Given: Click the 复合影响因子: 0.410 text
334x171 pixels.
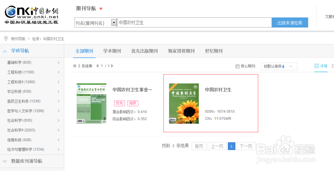Looking at the screenshot, I should pos(130,112).
